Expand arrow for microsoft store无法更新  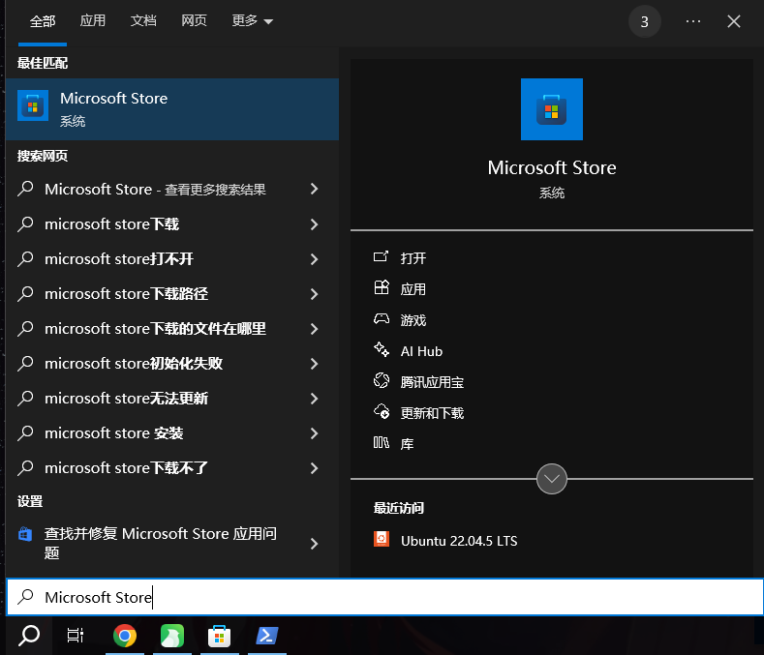pos(315,399)
